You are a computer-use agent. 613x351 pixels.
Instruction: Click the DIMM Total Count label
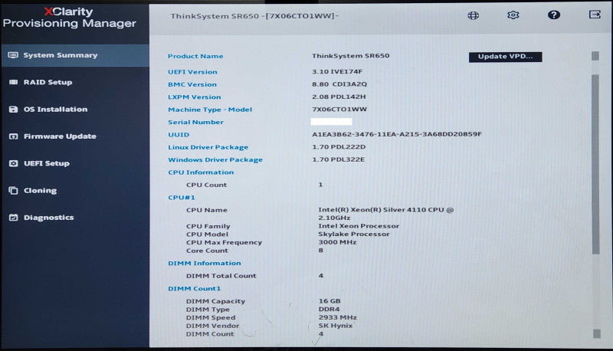coord(221,276)
